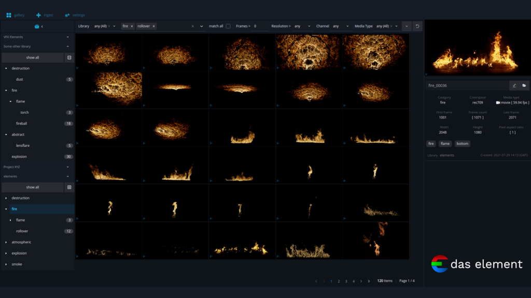Clear the Library any (All) selection

coord(109,26)
